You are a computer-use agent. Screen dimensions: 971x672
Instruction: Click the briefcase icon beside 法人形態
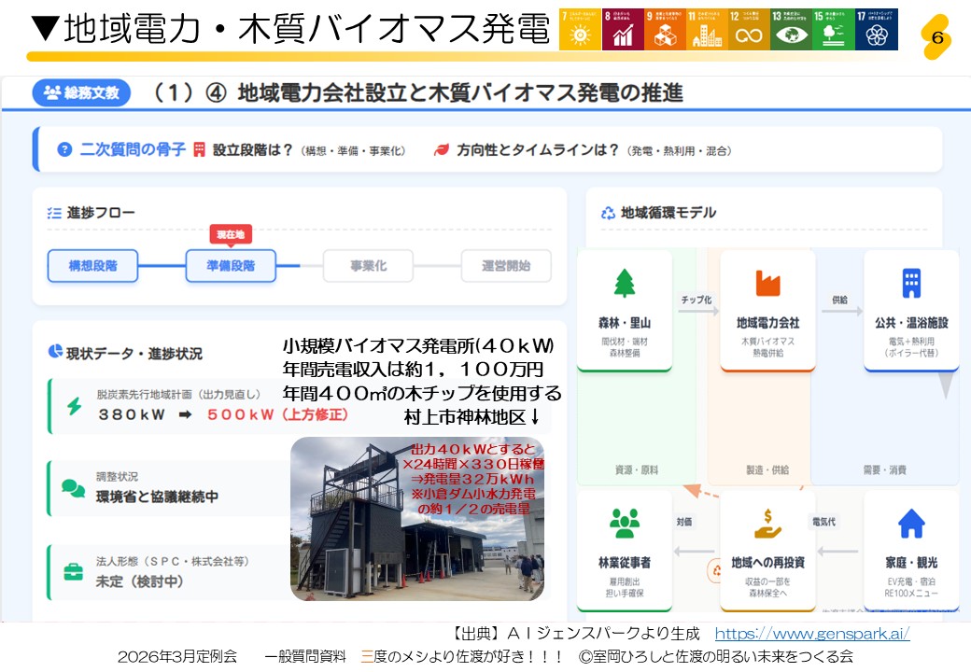coord(73,571)
